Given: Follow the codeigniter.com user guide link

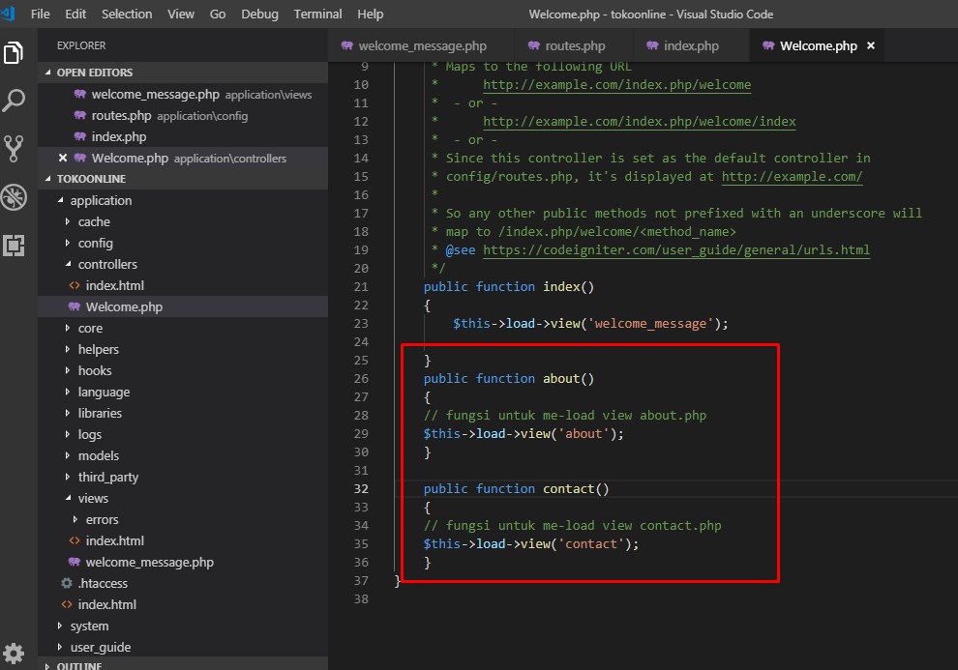Looking at the screenshot, I should click(x=676, y=249).
